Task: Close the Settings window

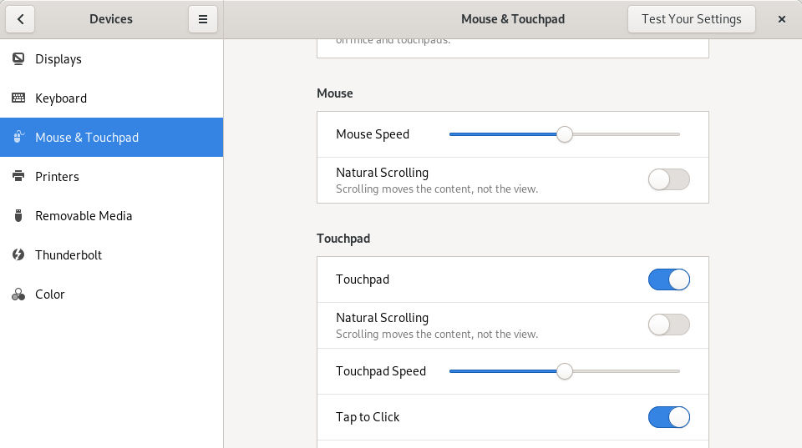Action: pyautogui.click(x=782, y=19)
